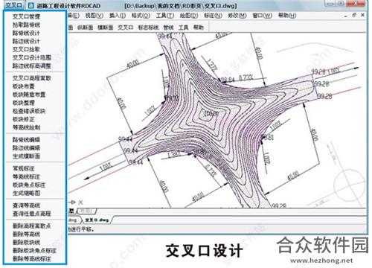Choose 板块布置 from the menu
372x268 pixels.
tap(24, 86)
